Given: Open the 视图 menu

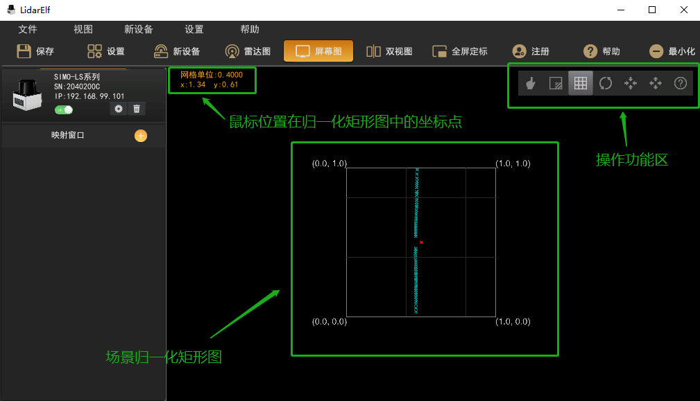Looking at the screenshot, I should 83,29.
